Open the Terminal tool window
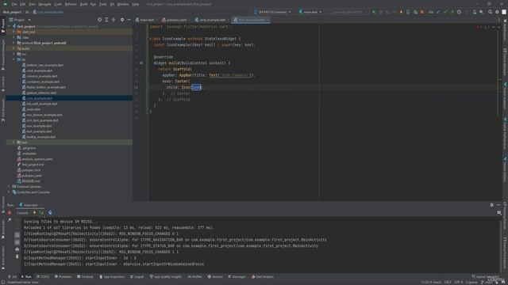 pos(85,276)
